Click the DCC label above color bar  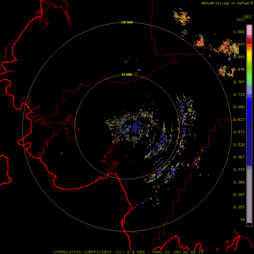[x=248, y=17]
